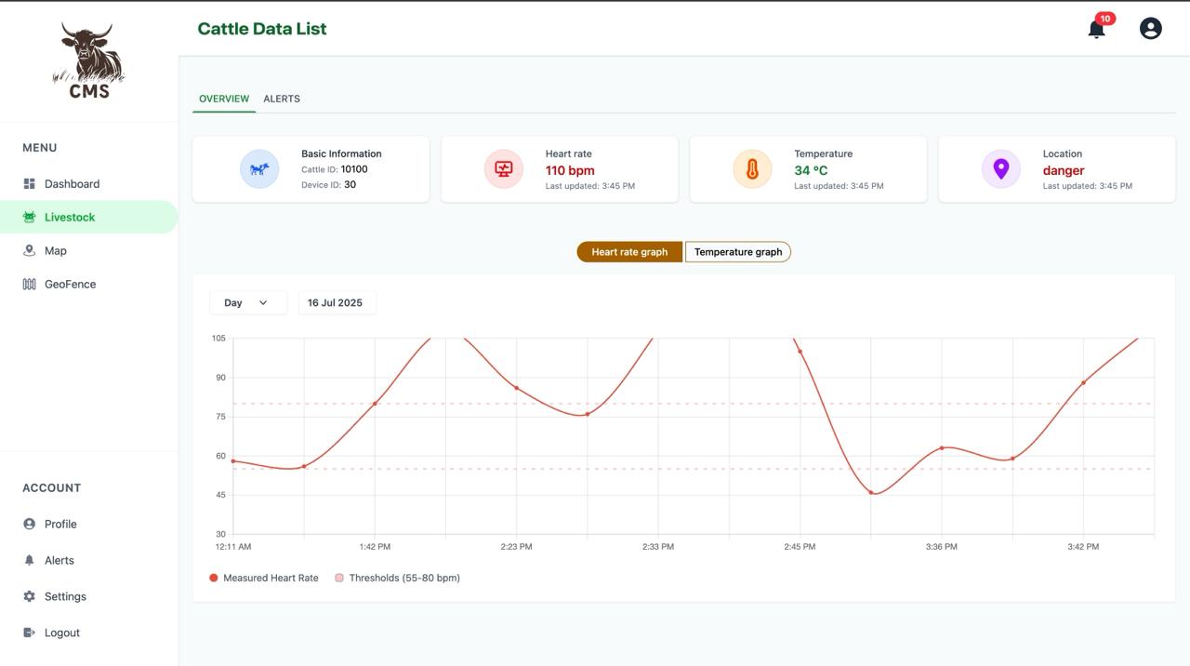Click the 2:45 PM data point on graph
The width and height of the screenshot is (1190, 666).
click(x=800, y=352)
